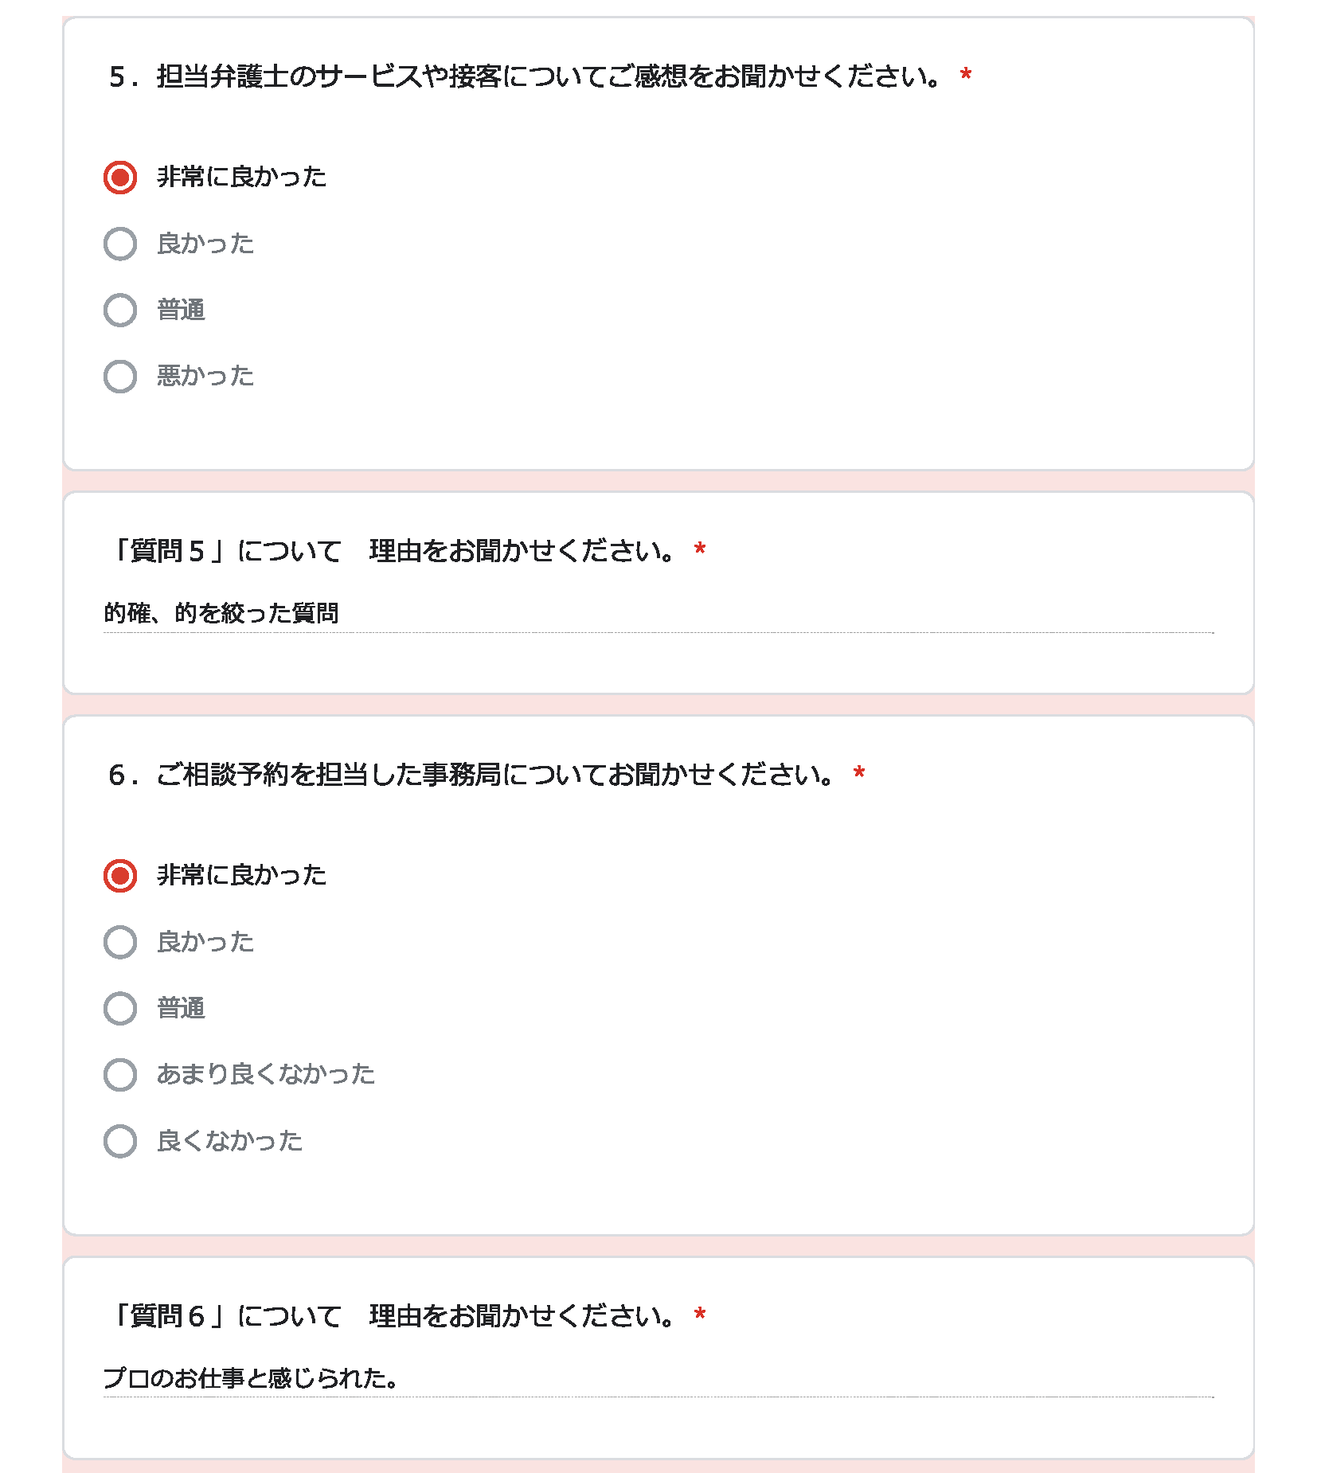Click the 質問5 reason text field

pyautogui.click(x=658, y=614)
